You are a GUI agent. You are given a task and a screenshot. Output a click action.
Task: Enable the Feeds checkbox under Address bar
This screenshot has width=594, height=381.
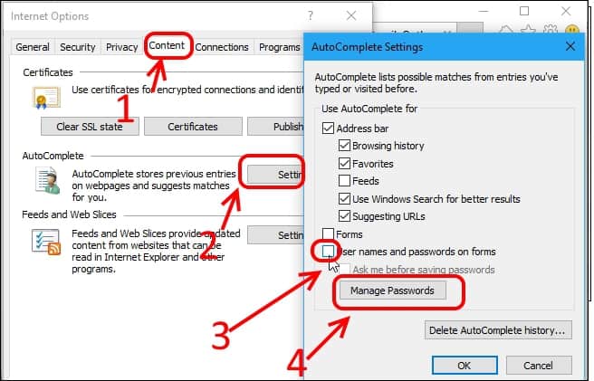345,181
